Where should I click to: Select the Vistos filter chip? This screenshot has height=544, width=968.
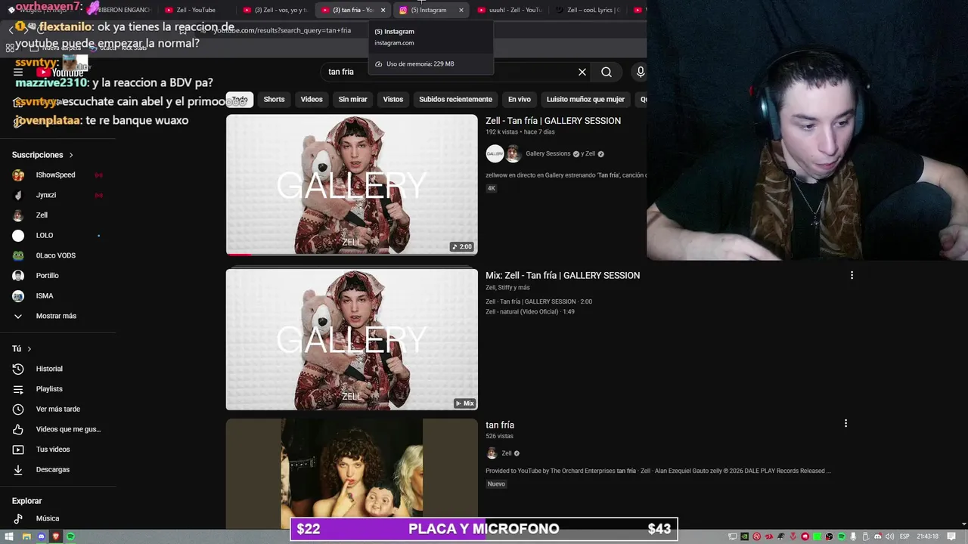393,99
